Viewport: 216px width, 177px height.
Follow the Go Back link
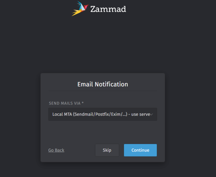click(x=56, y=150)
